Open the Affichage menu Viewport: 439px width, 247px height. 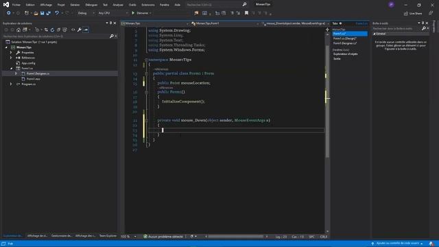[x=46, y=5]
